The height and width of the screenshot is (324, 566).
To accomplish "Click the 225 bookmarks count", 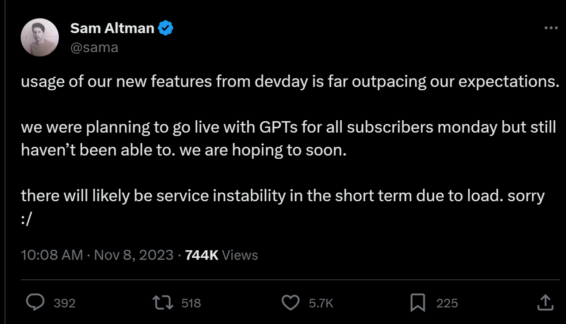I will [447, 303].
